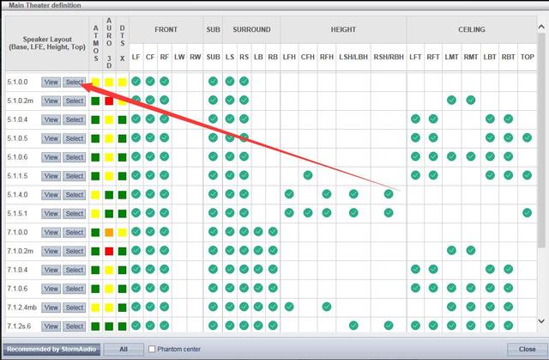View the 5.1.0.5 layout
Image resolution: width=549 pixels, height=360 pixels.
coord(51,138)
